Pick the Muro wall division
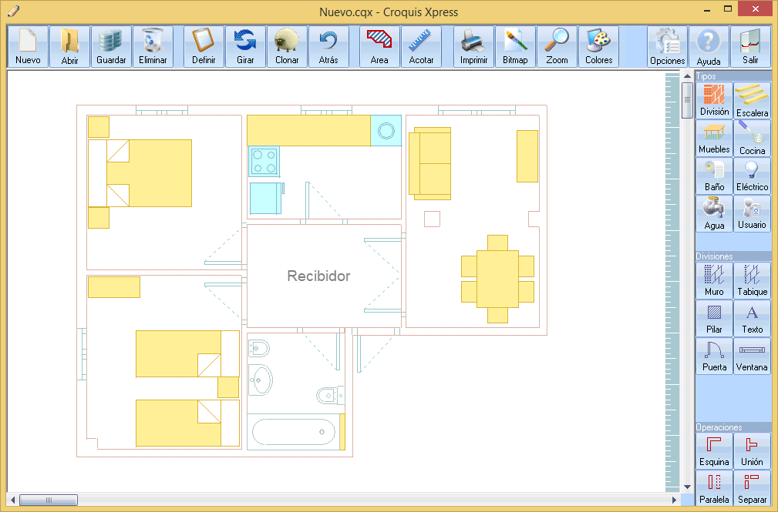The image size is (778, 512). 714,280
